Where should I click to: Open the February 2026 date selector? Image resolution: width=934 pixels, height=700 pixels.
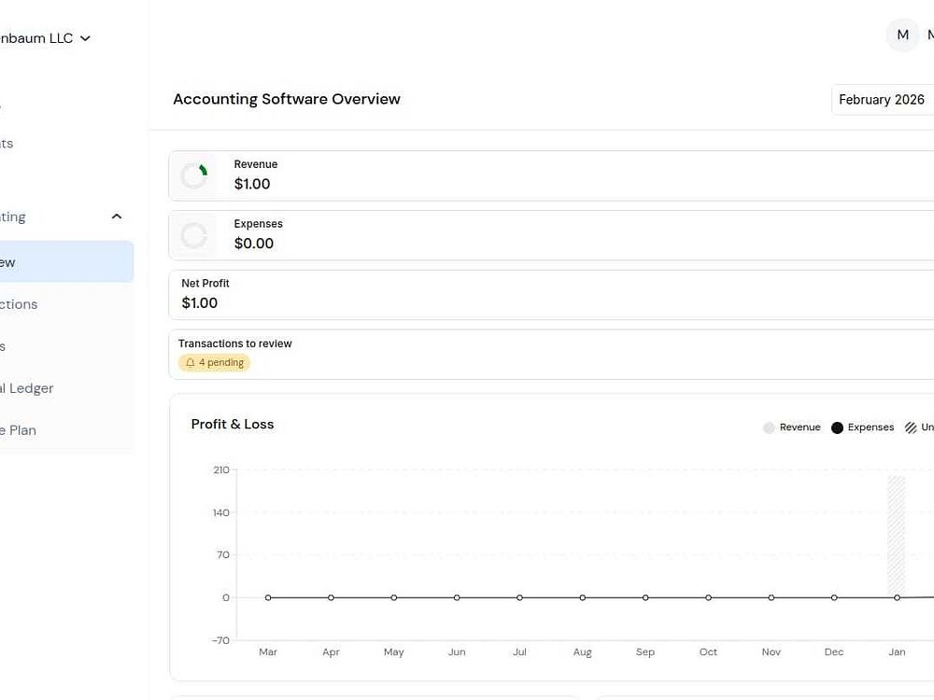click(x=882, y=100)
